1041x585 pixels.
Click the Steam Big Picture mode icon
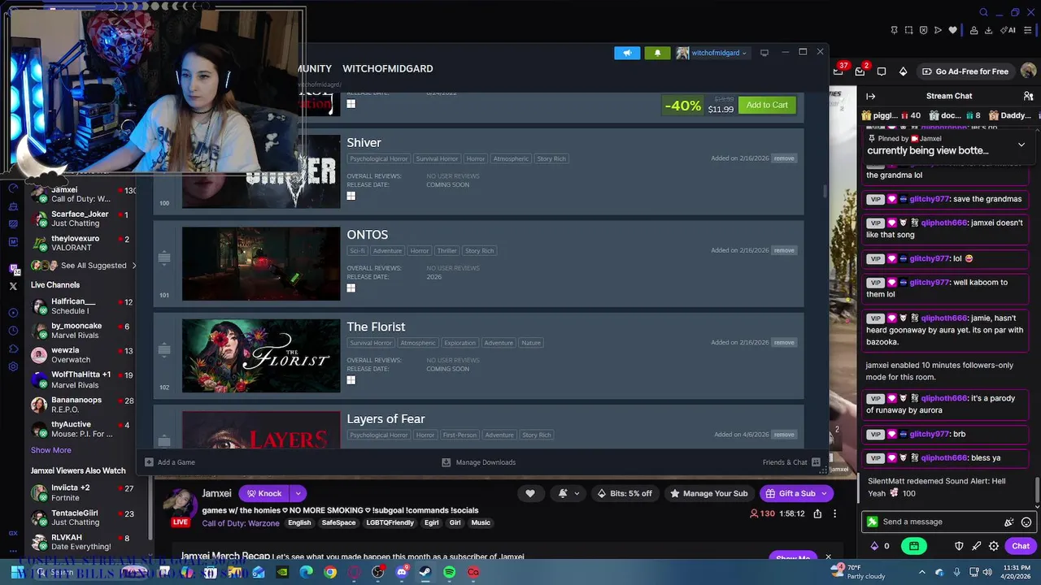(764, 53)
